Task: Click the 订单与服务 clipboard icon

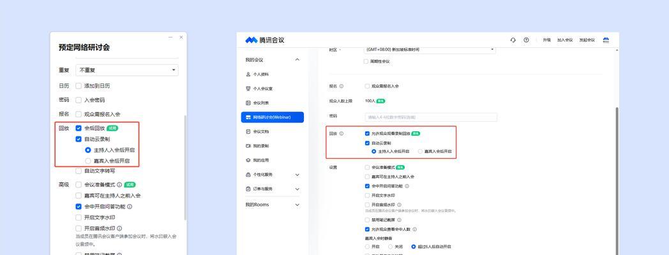Action: 248,189
